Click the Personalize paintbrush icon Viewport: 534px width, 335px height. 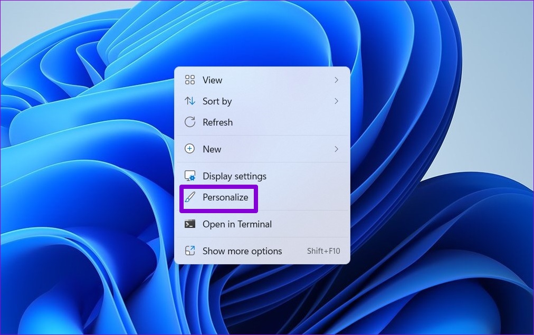(190, 198)
